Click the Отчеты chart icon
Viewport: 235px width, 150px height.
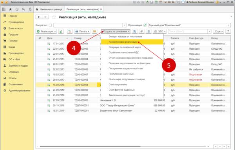click(5, 78)
